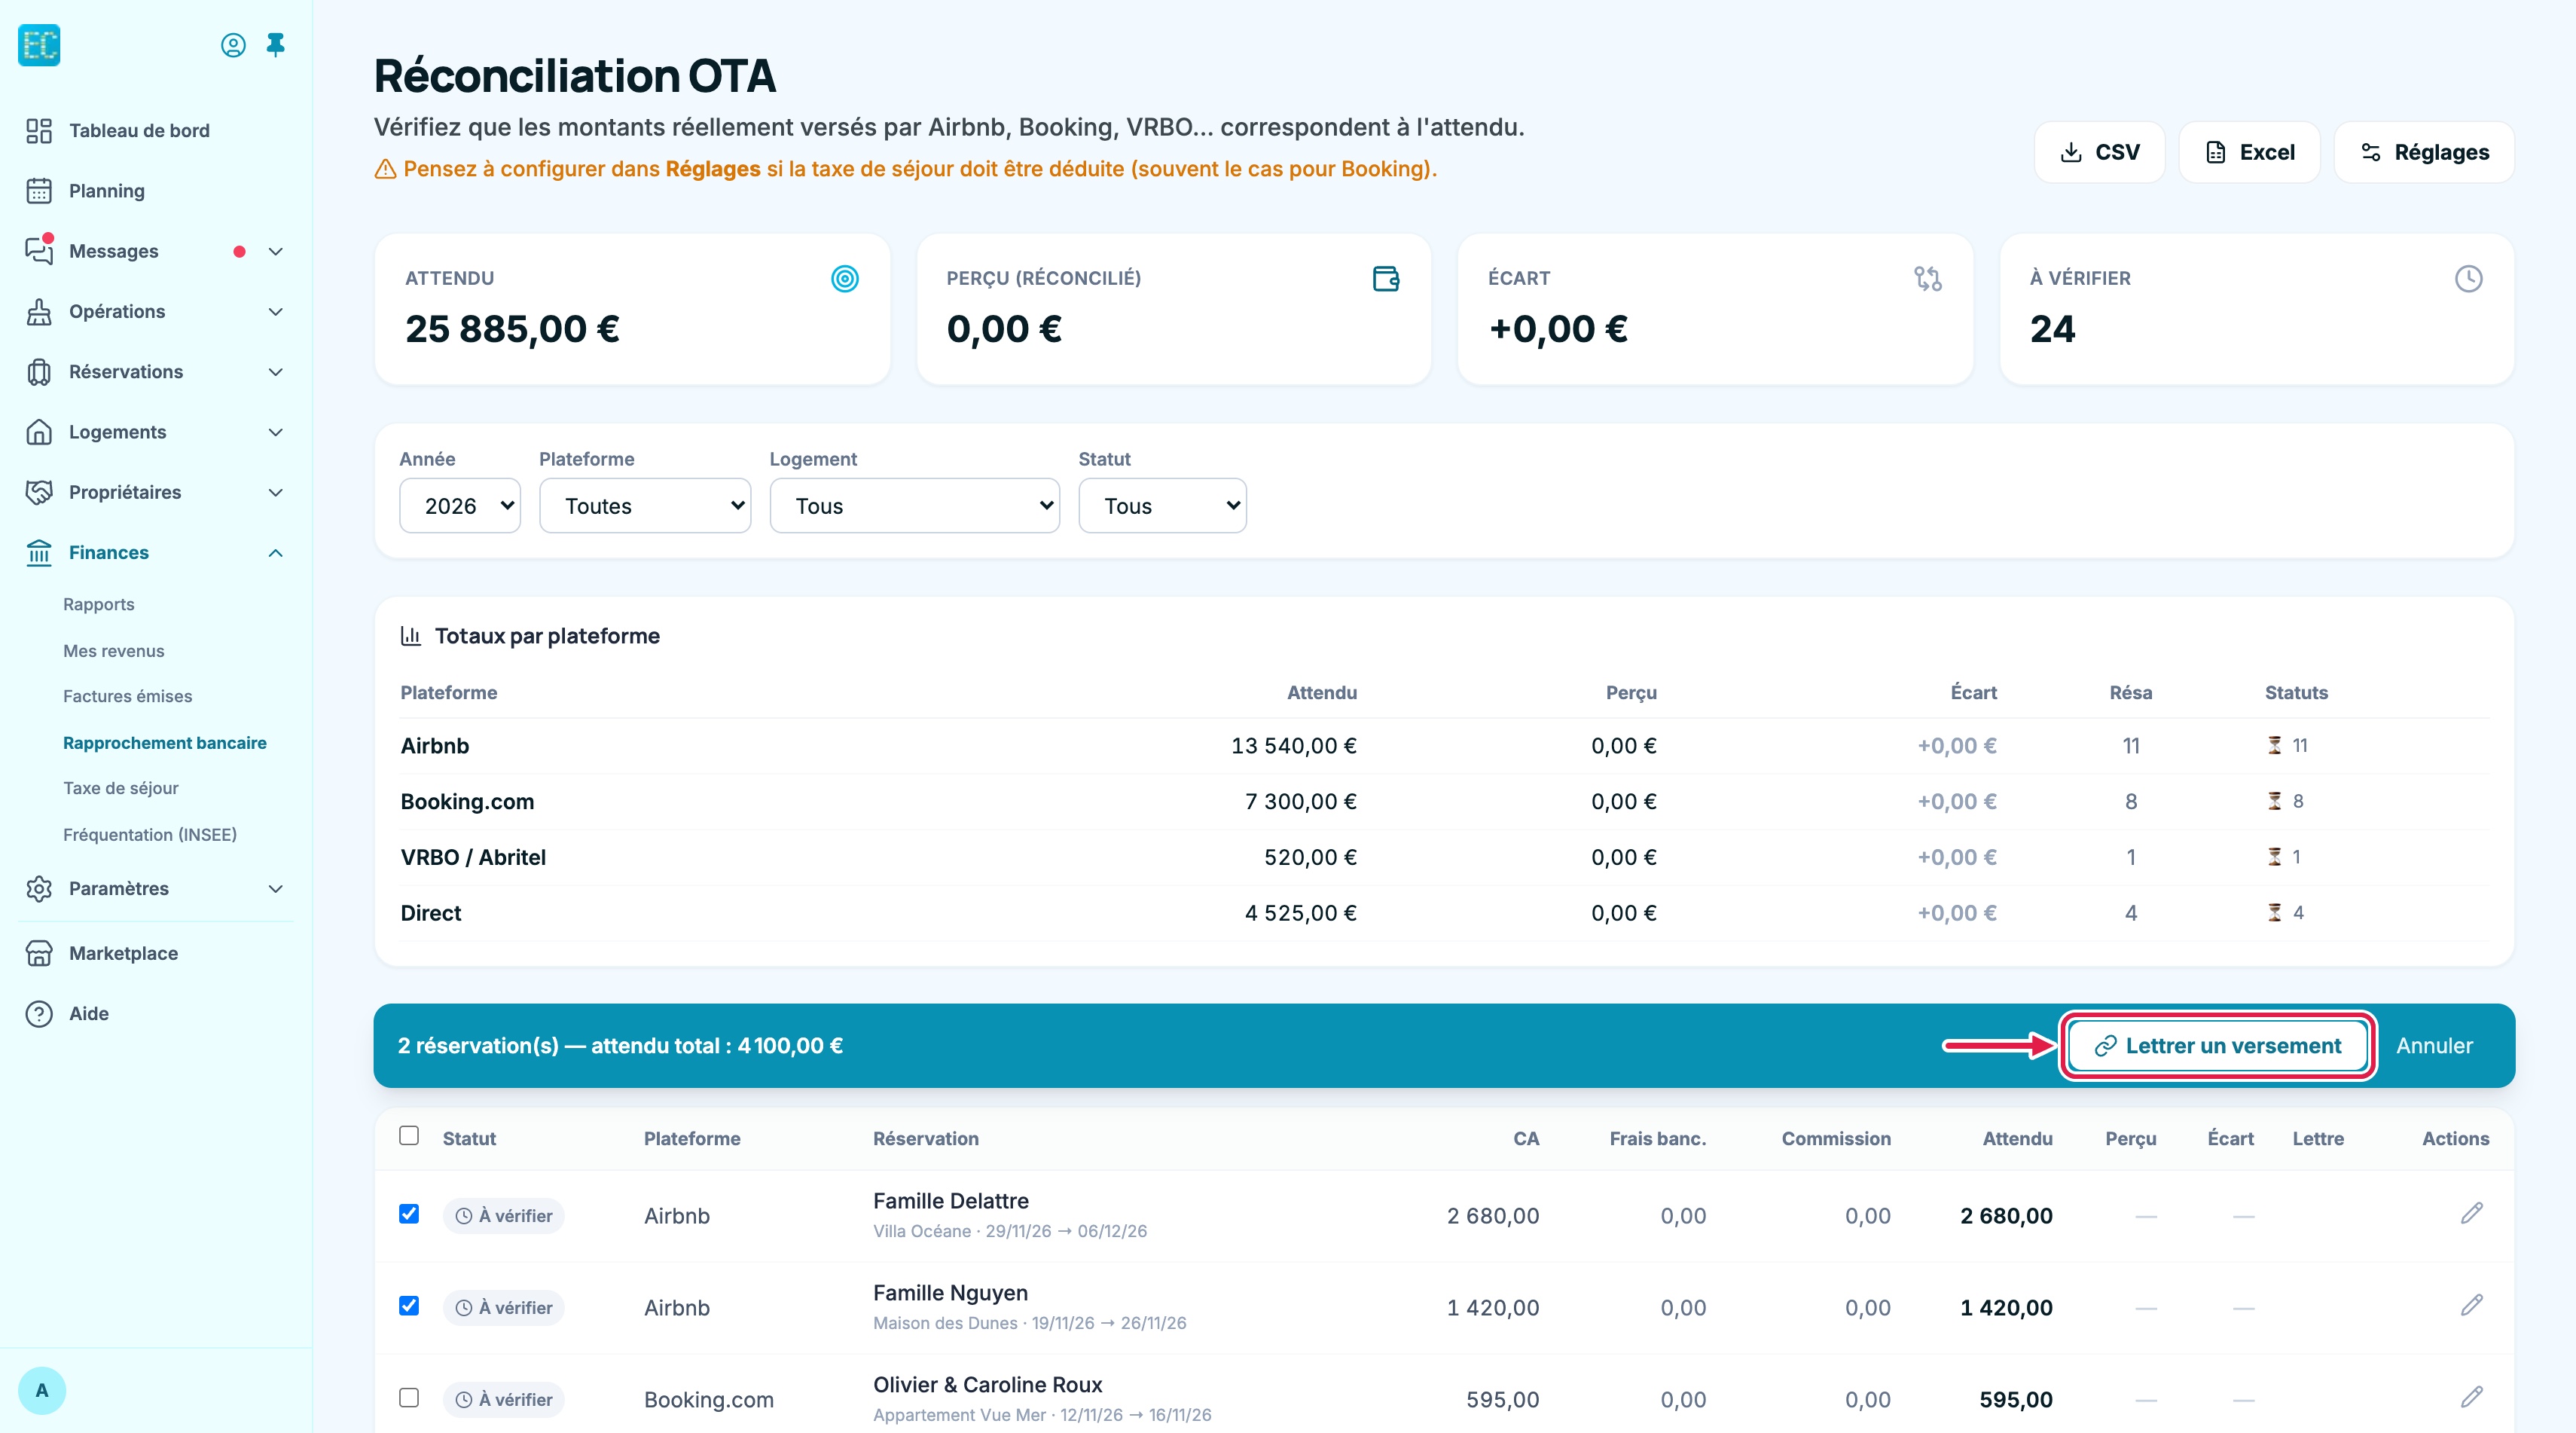Viewport: 2576px width, 1433px height.
Task: Edit Famille Delattre row with pencil icon
Action: [x=2472, y=1214]
